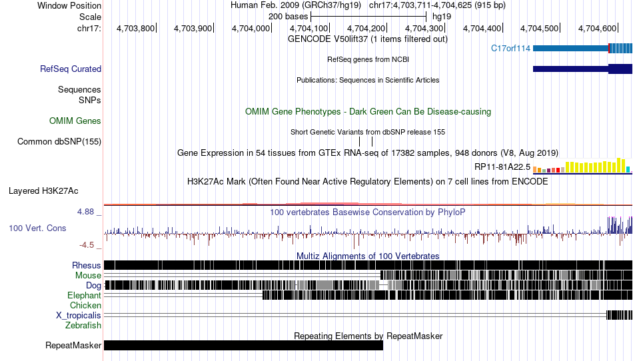Click the X_tropicalis alignment row label
Image resolution: width=633 pixels, height=361 pixels.
click(79, 316)
